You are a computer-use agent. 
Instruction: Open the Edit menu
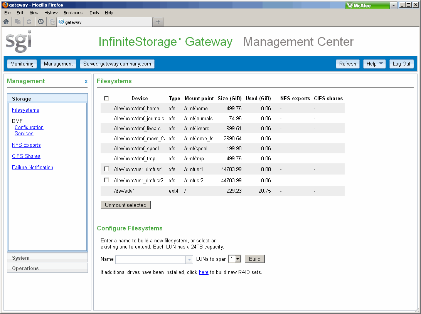click(20, 13)
